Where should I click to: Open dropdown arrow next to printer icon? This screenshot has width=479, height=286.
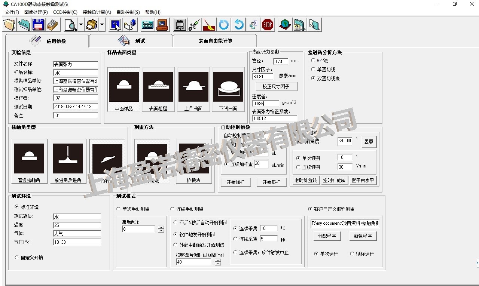pos(102,25)
